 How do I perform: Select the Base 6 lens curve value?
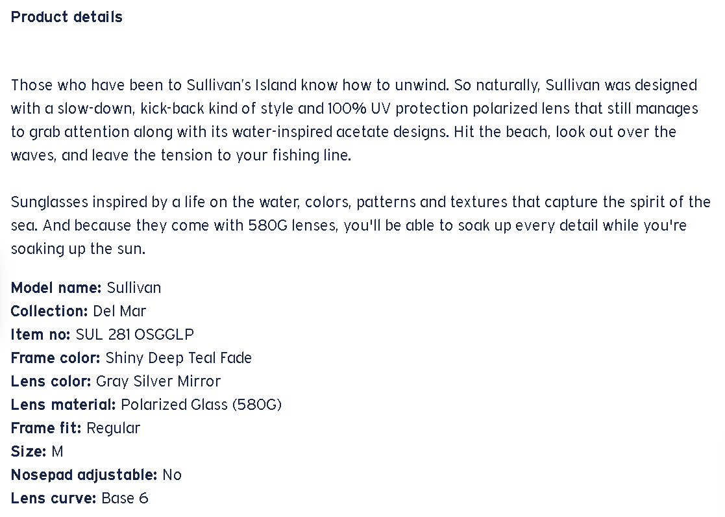click(125, 498)
